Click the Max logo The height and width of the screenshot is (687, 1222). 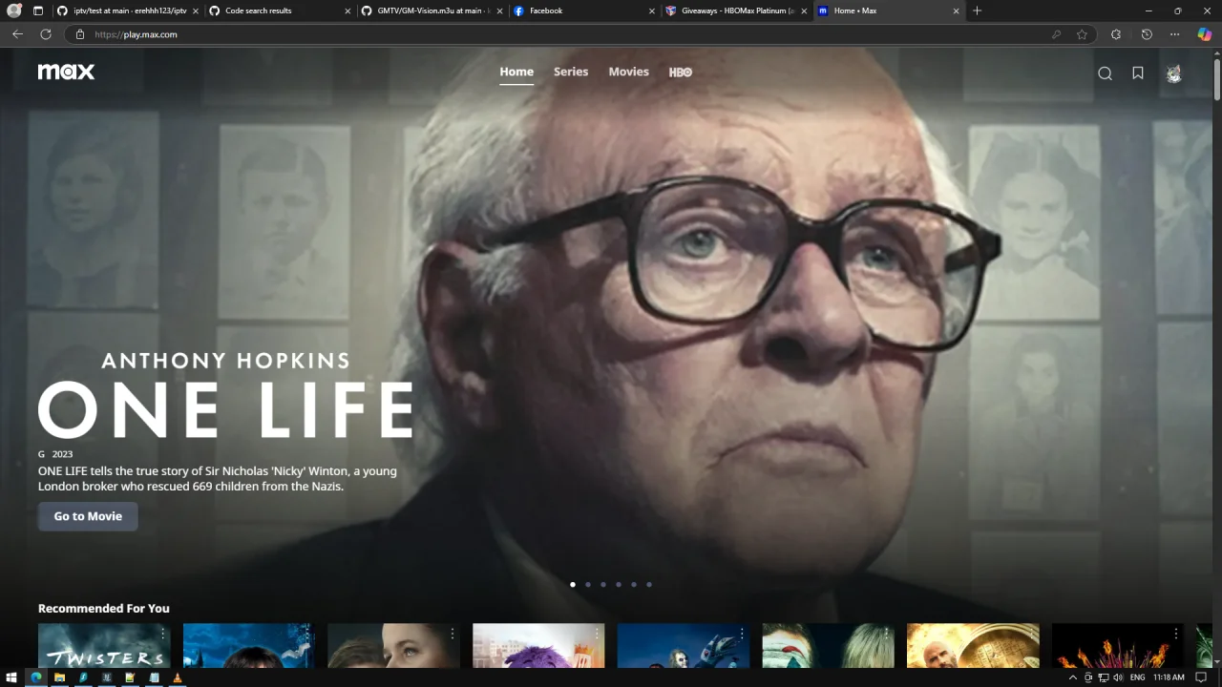(x=66, y=72)
